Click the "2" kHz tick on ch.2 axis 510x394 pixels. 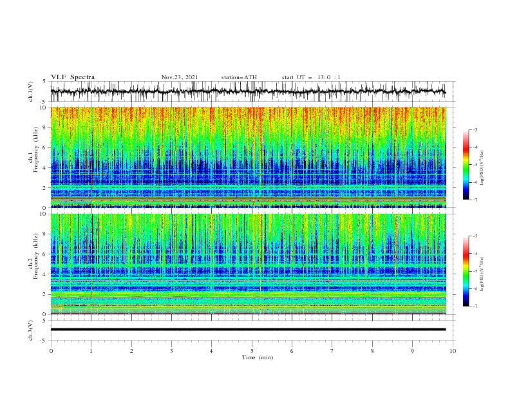[44, 294]
